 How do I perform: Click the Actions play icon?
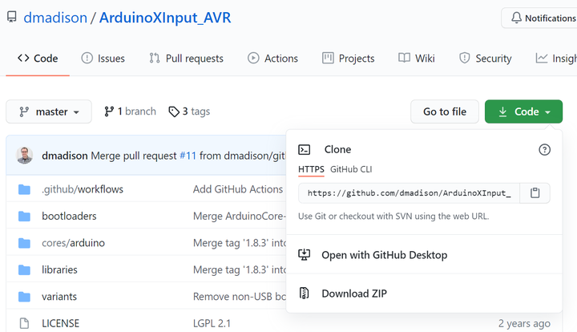253,58
